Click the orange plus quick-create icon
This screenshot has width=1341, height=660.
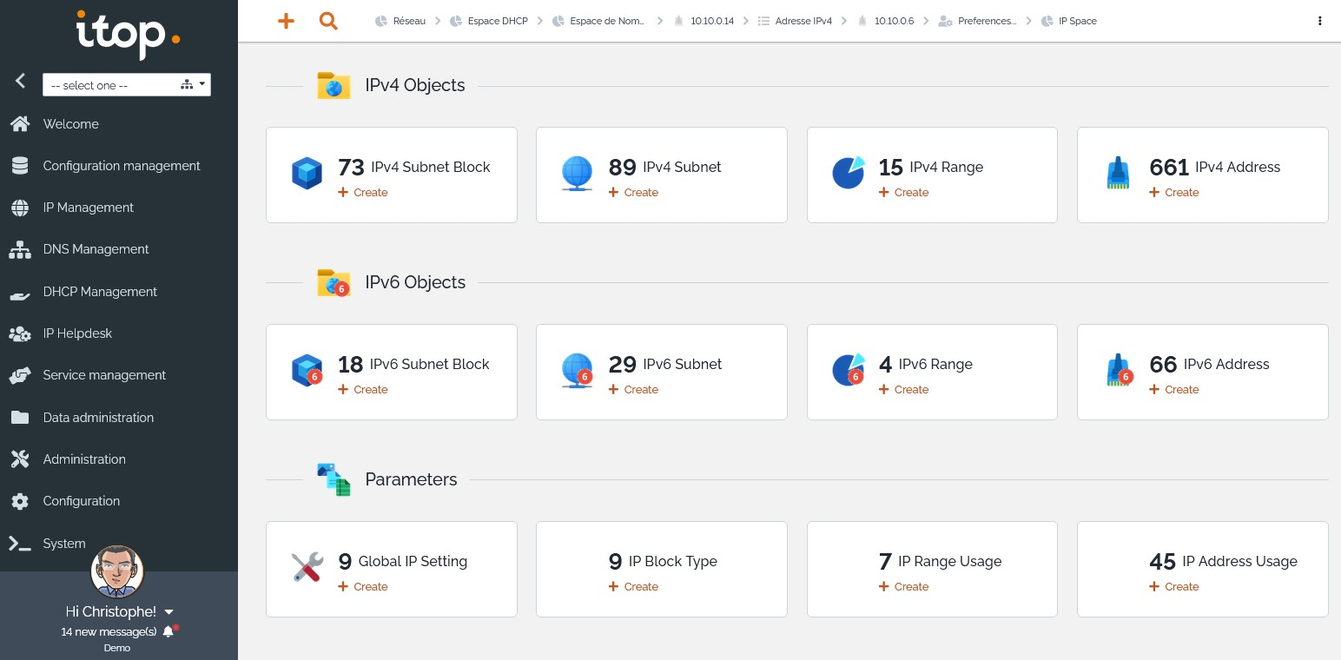pyautogui.click(x=286, y=21)
